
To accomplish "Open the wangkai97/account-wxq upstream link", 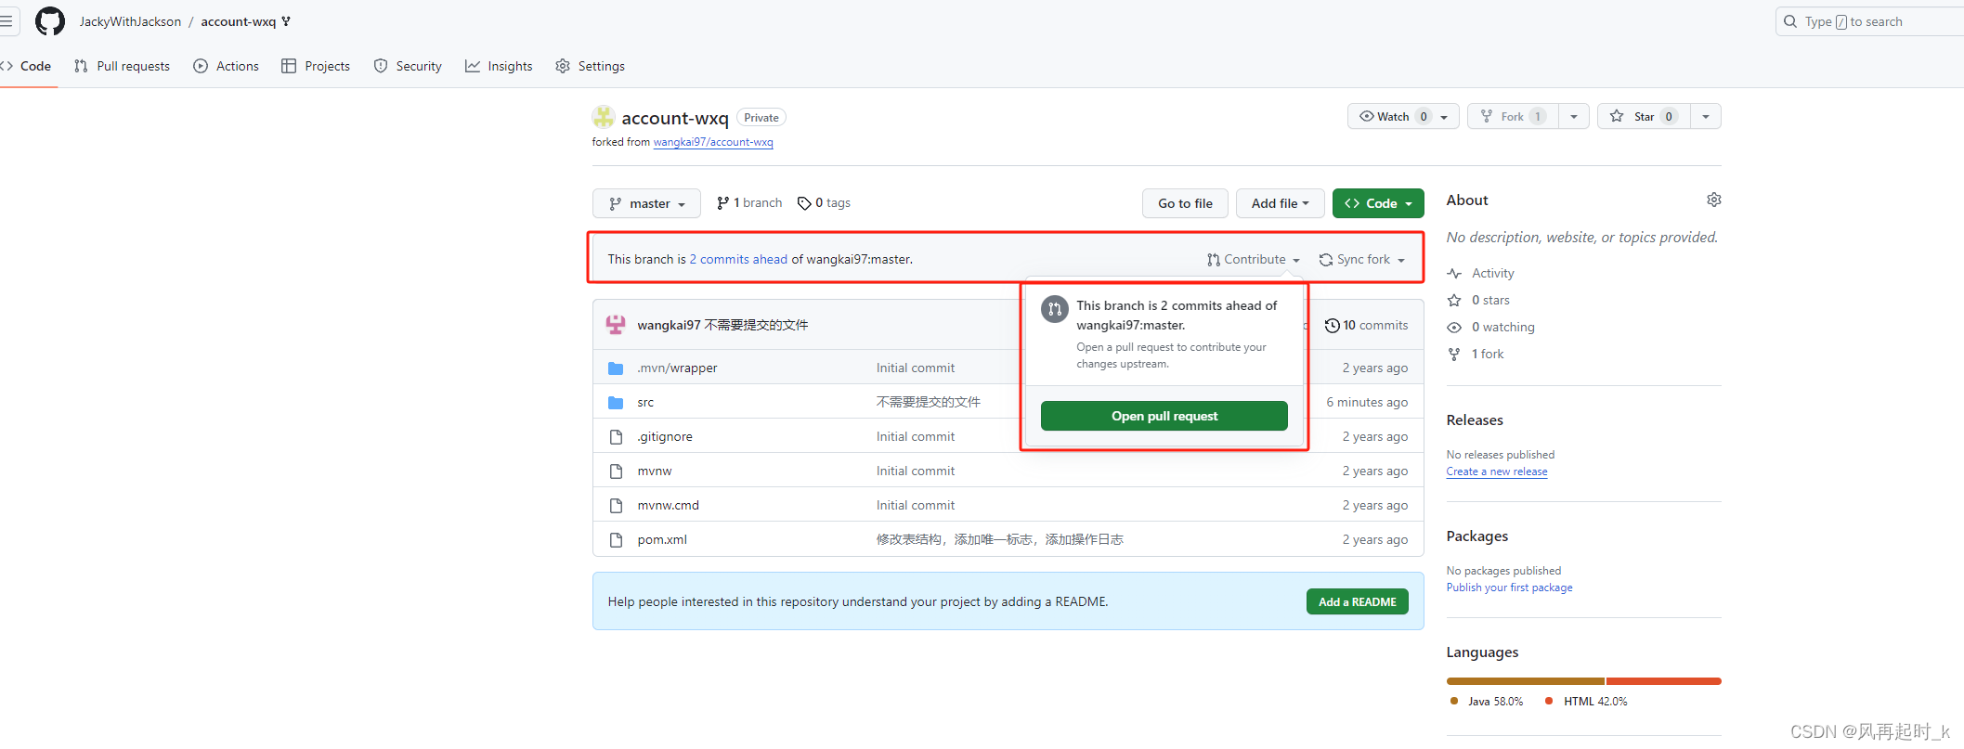I will [713, 142].
